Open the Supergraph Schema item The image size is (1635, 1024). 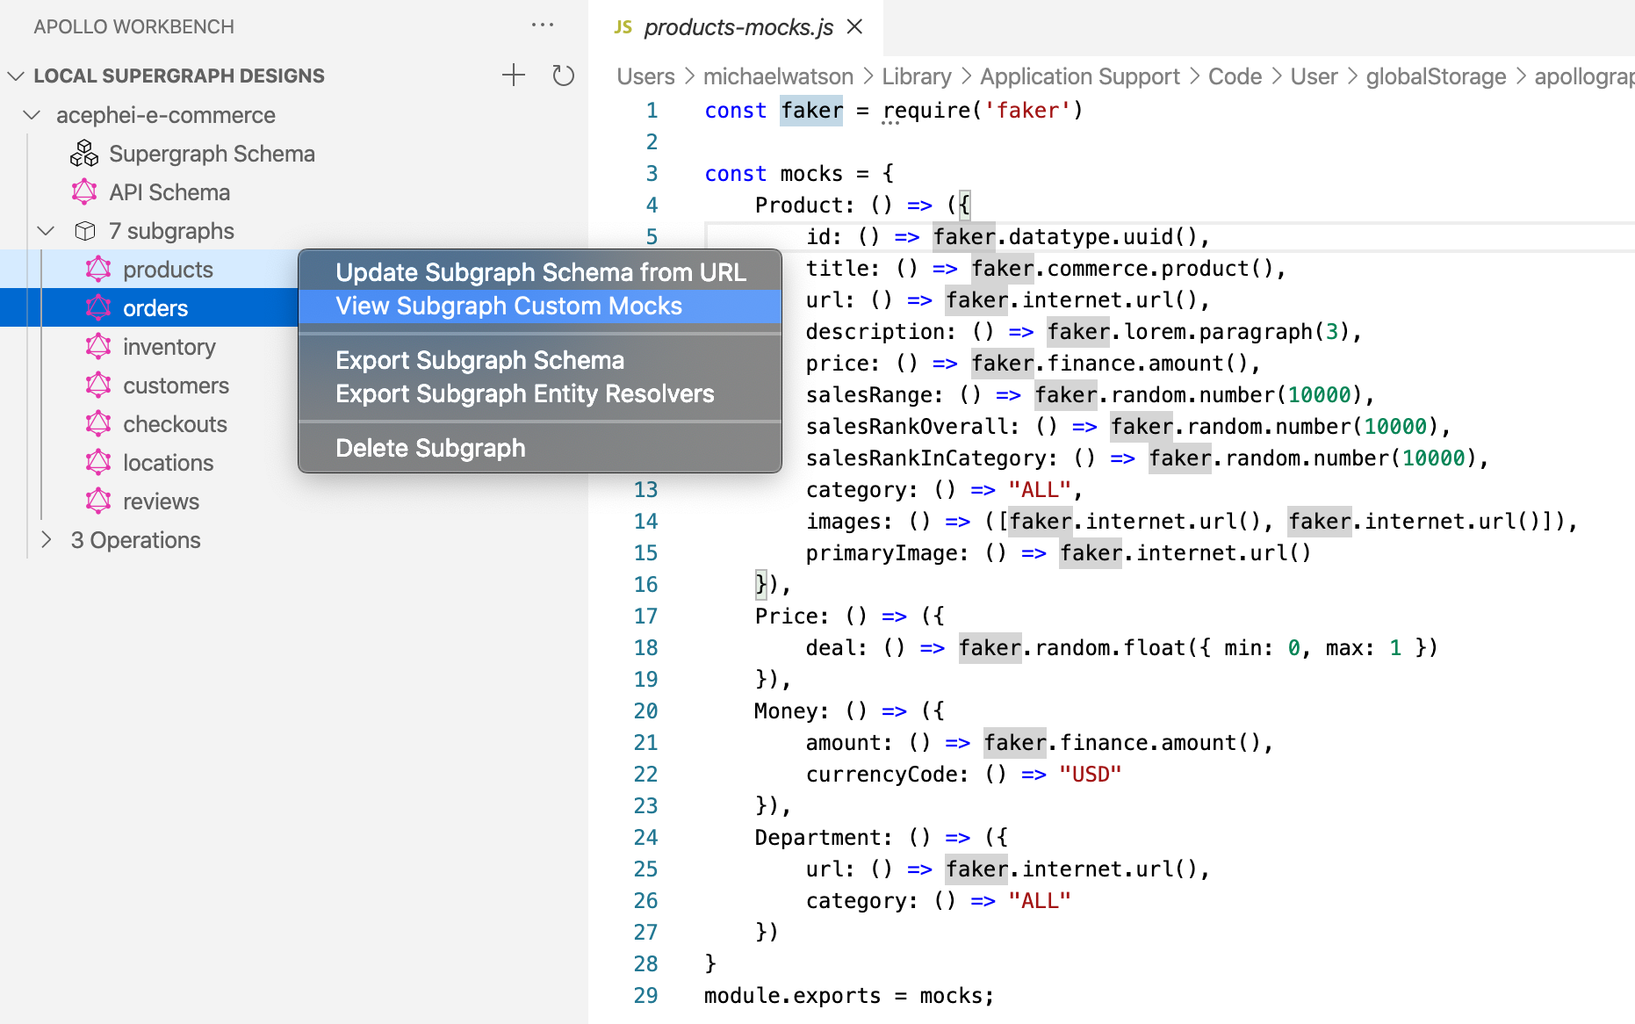212,154
